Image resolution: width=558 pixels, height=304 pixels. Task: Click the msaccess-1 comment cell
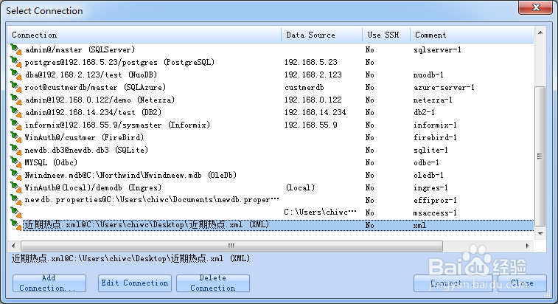(435, 213)
